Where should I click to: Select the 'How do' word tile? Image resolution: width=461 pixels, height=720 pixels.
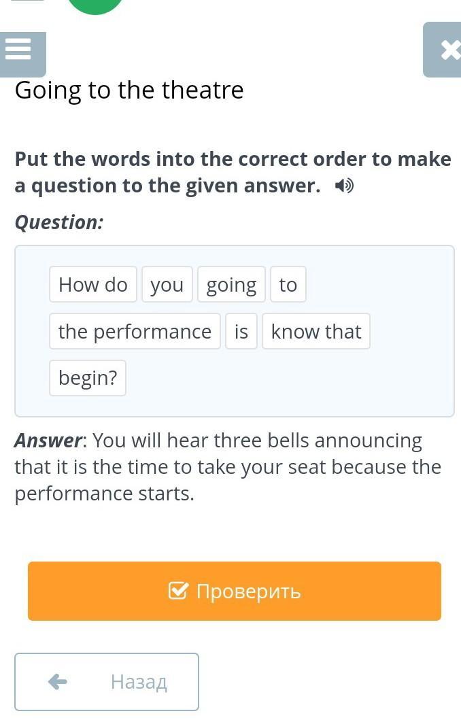(x=92, y=284)
